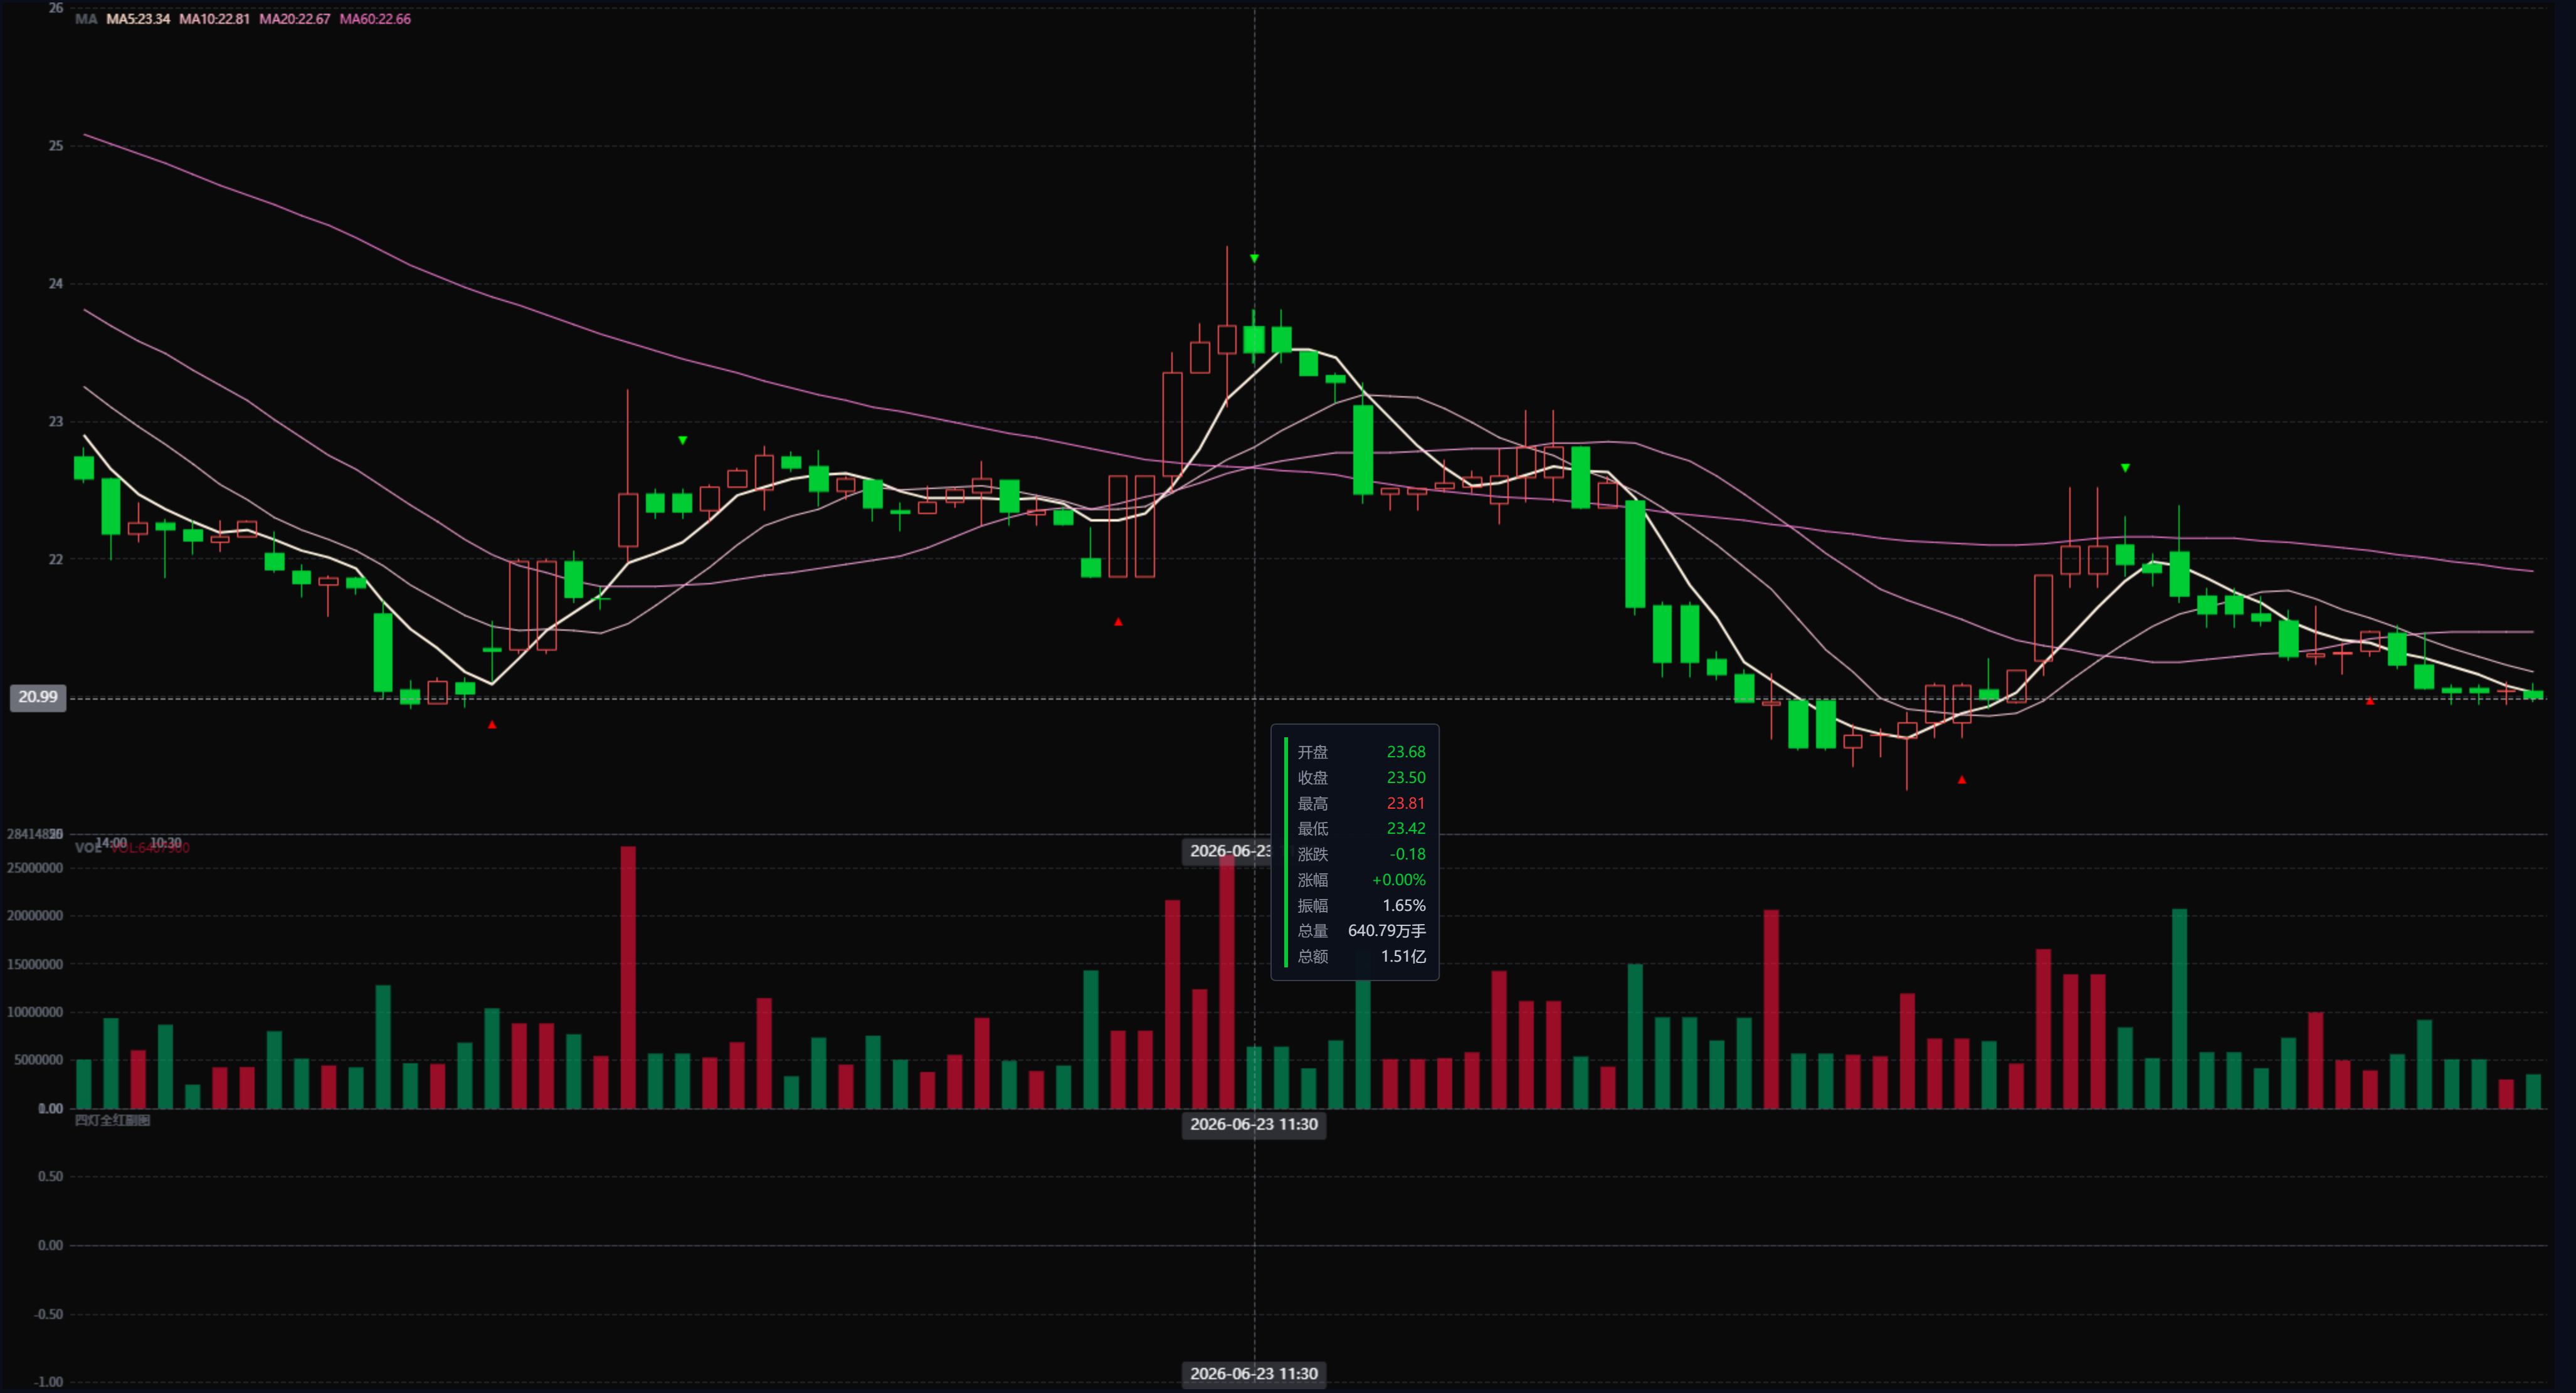Click the green triangle marker on the crosshair line
The height and width of the screenshot is (1393, 2576).
pyautogui.click(x=1254, y=259)
